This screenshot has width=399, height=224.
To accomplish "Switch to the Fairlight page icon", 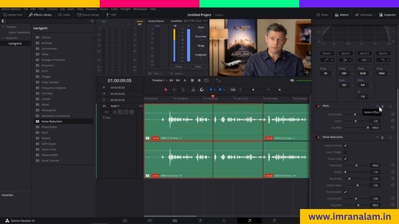I will pyautogui.click(x=249, y=221).
